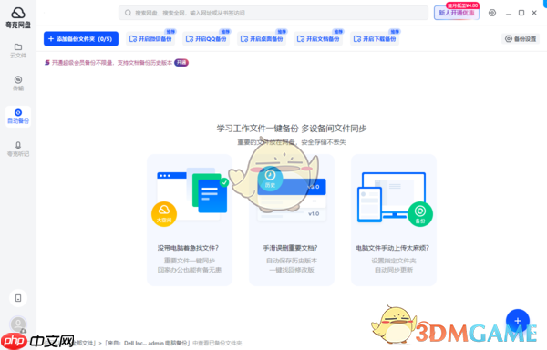The height and width of the screenshot is (350, 547).
Task: Click the 手滑误删重要文档 card
Action: point(292,220)
